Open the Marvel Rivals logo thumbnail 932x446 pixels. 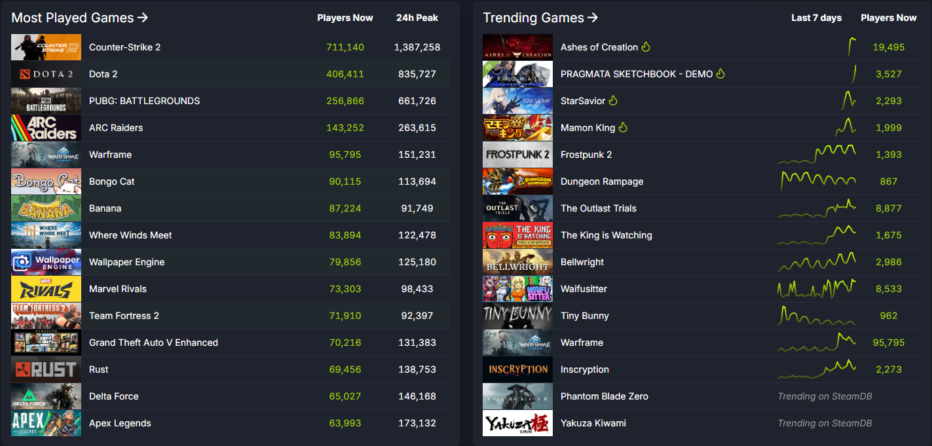(x=46, y=289)
